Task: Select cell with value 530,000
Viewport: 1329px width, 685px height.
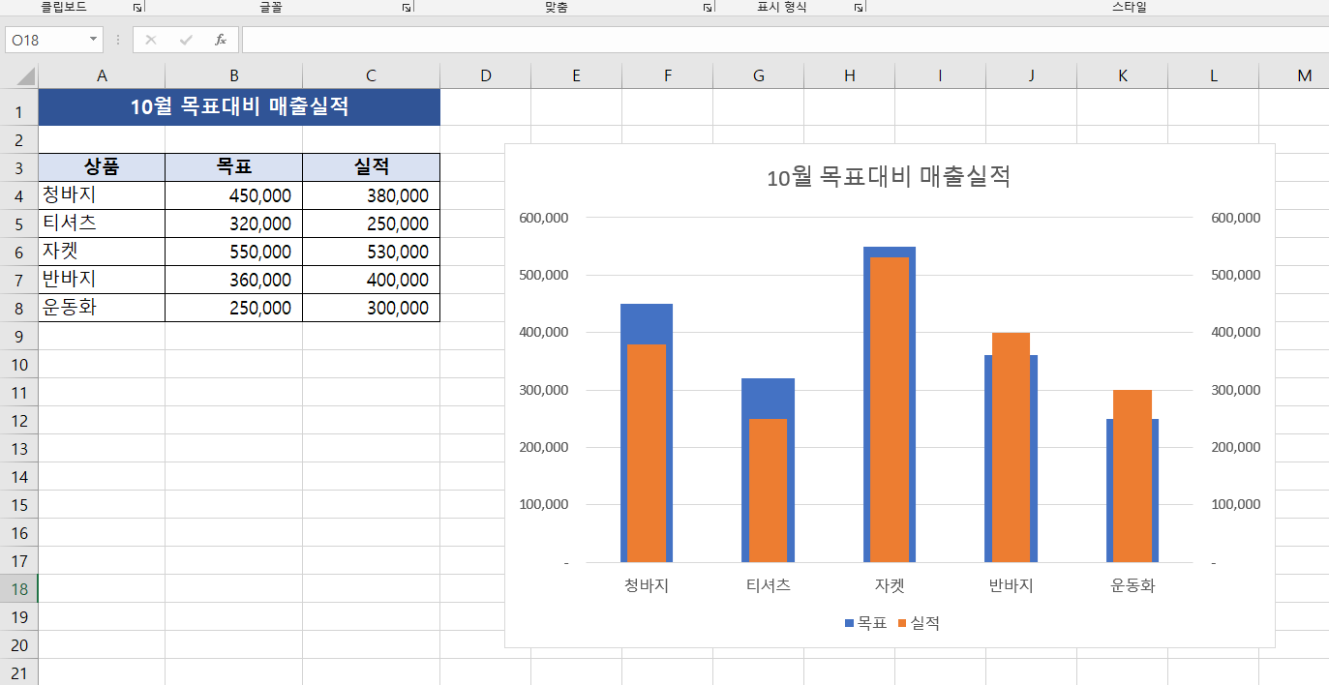Action: (x=371, y=252)
